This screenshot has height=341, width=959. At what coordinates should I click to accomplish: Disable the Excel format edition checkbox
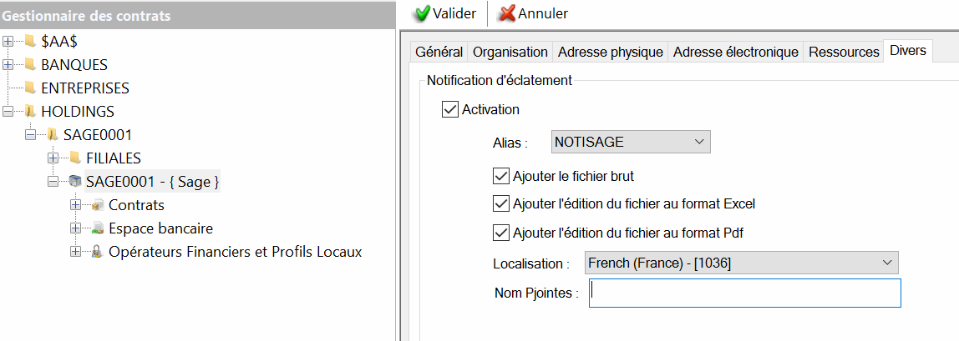(501, 203)
